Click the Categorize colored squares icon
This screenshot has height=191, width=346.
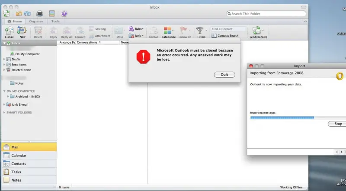tap(167, 30)
